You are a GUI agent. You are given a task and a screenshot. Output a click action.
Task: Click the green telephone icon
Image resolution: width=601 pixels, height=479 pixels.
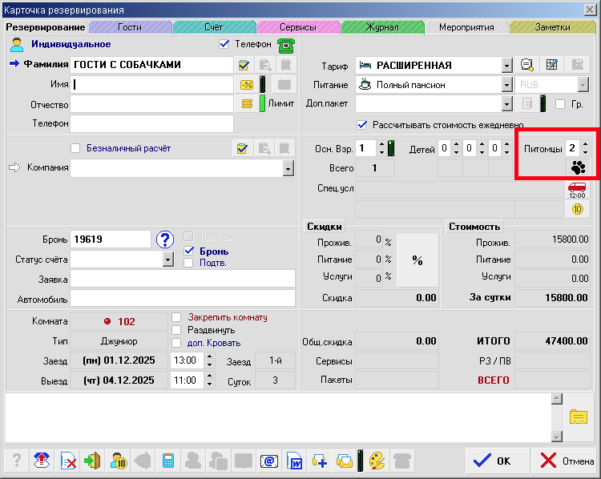click(284, 45)
